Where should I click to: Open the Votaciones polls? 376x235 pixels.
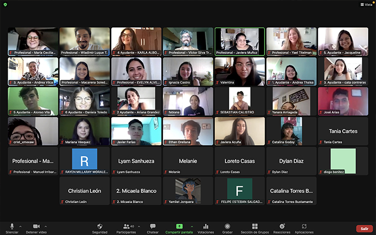[x=205, y=227]
